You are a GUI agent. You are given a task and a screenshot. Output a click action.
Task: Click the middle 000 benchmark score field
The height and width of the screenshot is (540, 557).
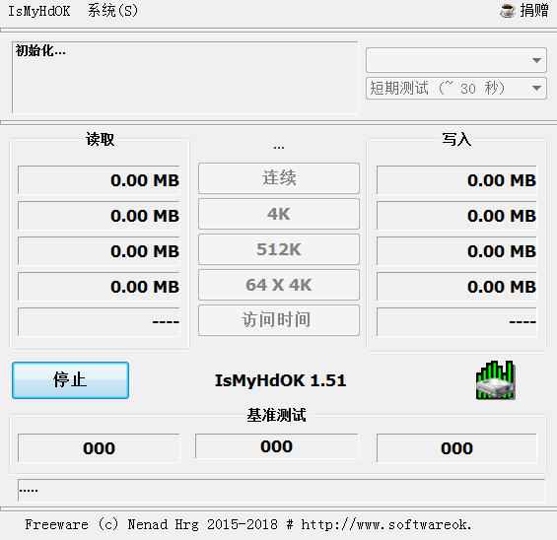pos(276,446)
